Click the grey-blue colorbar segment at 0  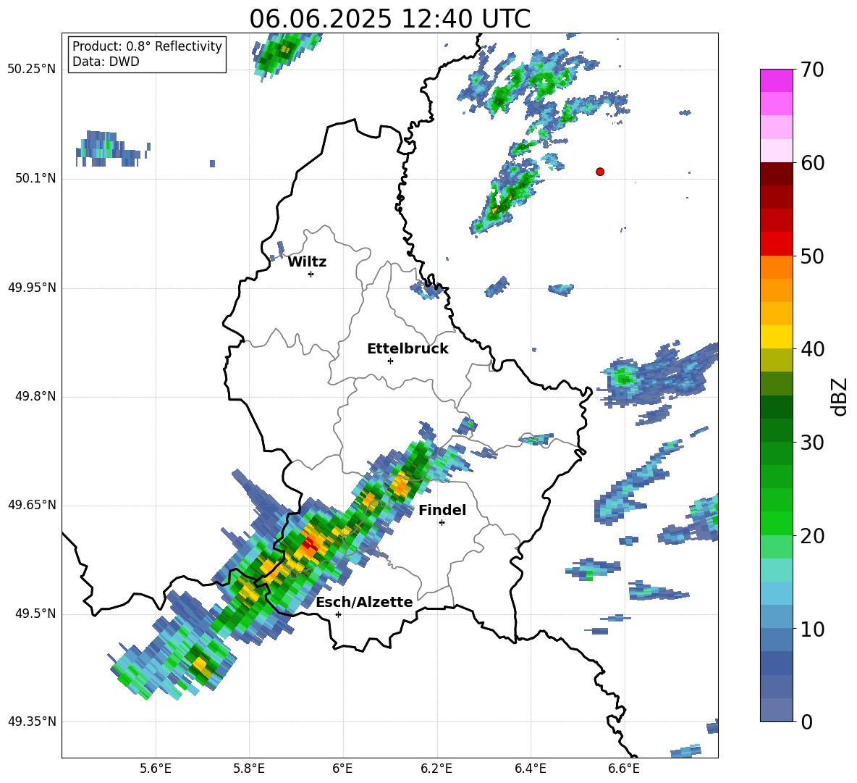pos(776,710)
